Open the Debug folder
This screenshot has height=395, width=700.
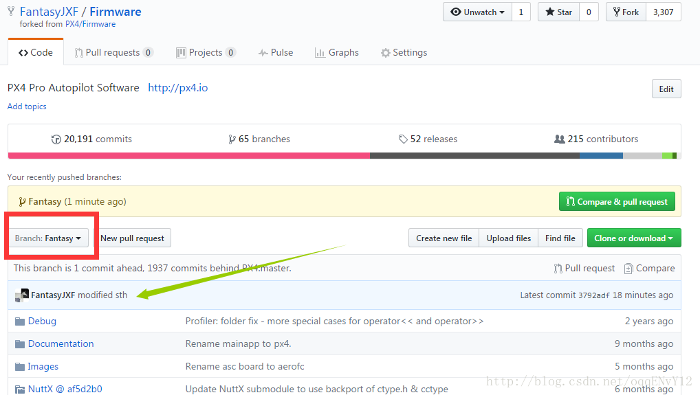tap(42, 321)
